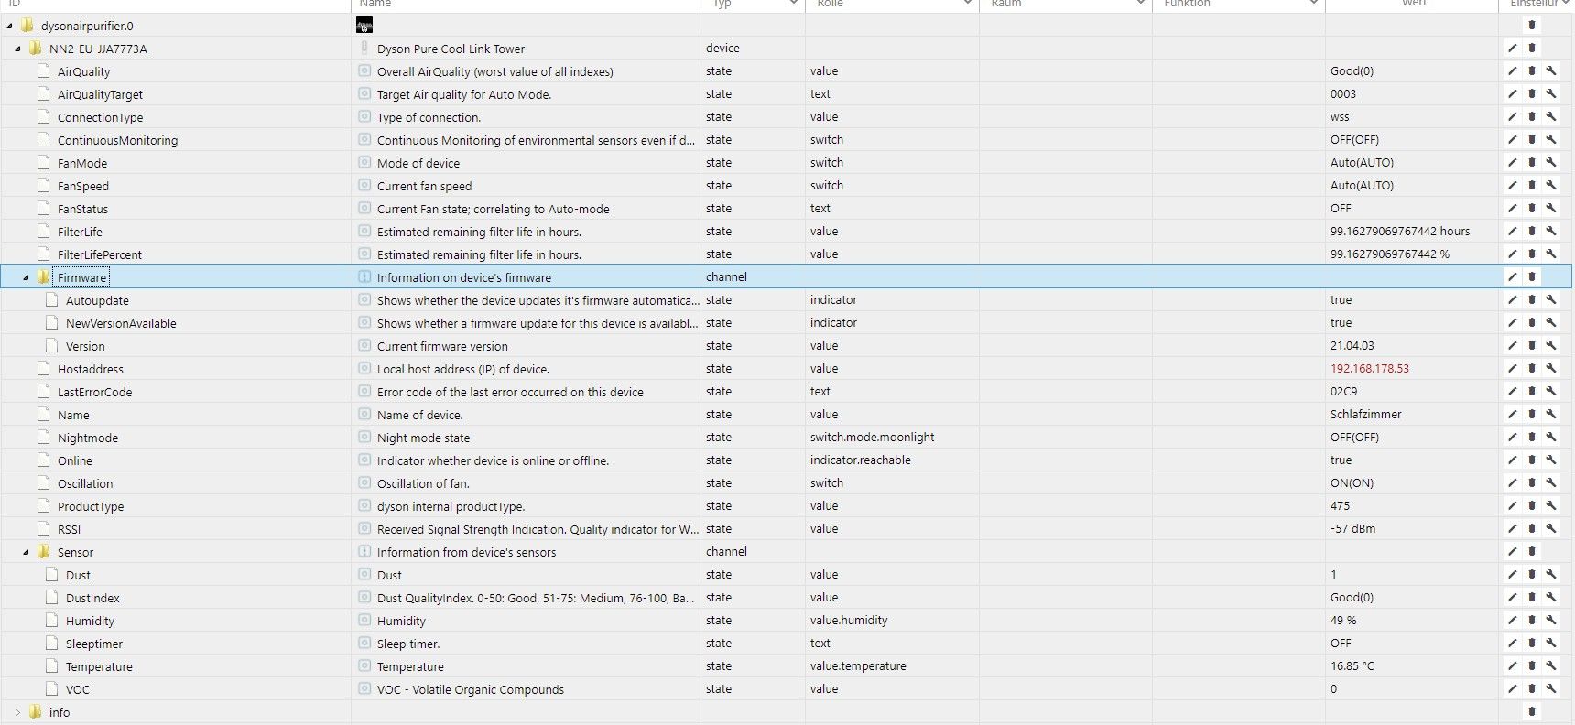Open custom settings wrench for Oscillation

click(x=1551, y=483)
